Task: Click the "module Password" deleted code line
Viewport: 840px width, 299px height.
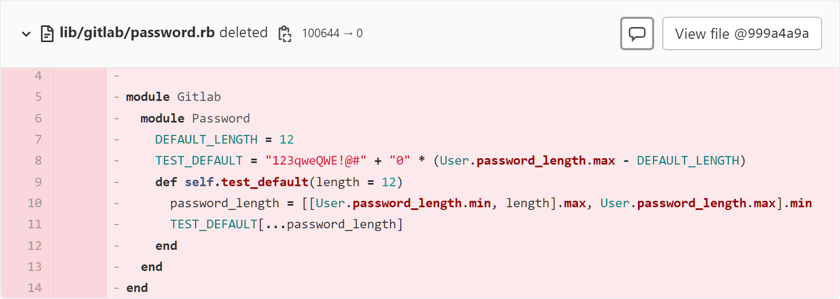Action: click(x=195, y=118)
